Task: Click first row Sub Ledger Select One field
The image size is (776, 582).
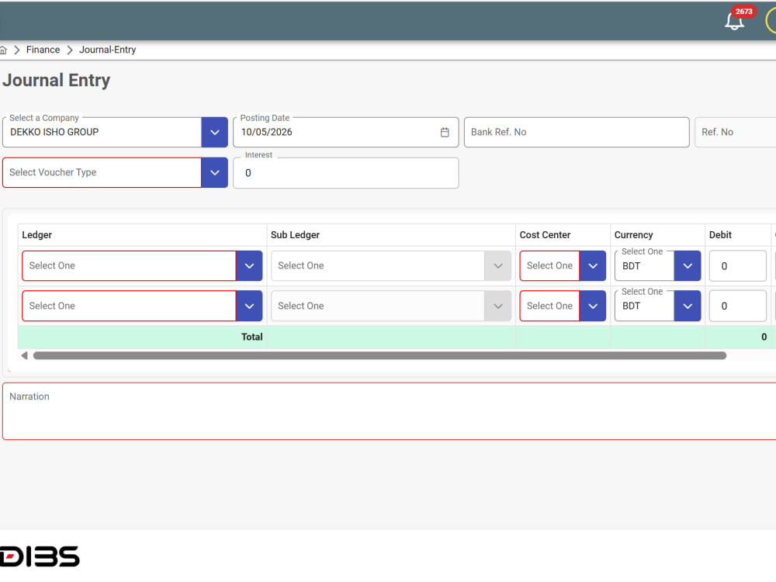Action: 378,265
